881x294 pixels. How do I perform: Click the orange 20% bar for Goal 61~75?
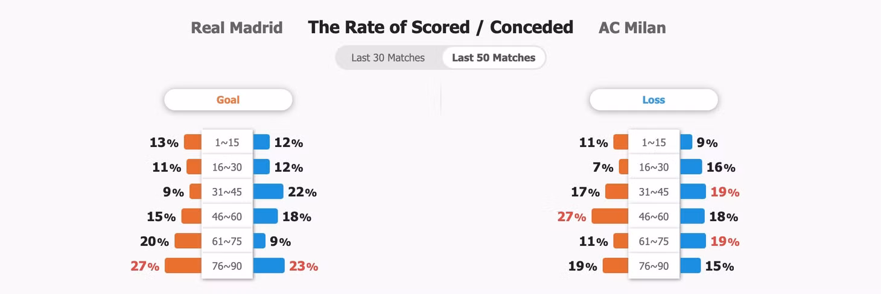pyautogui.click(x=188, y=241)
